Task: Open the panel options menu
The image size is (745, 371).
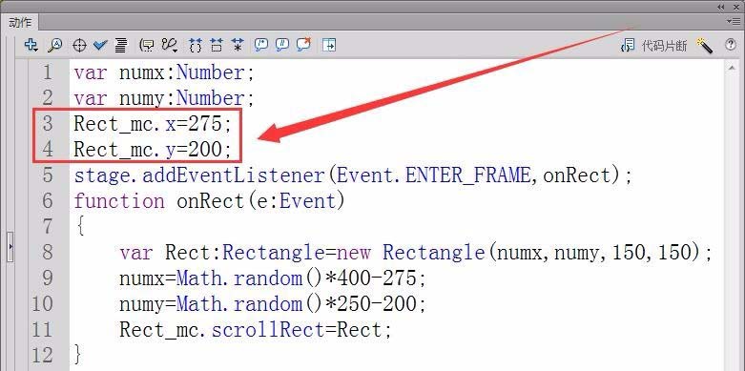Action: coord(734,21)
